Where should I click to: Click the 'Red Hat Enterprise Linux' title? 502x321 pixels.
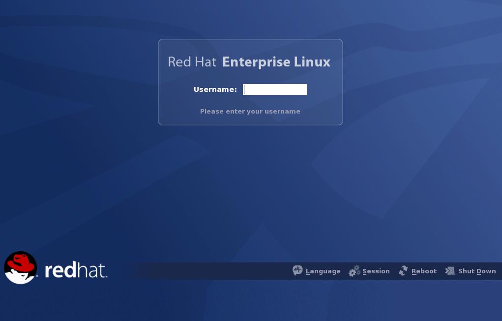point(249,62)
